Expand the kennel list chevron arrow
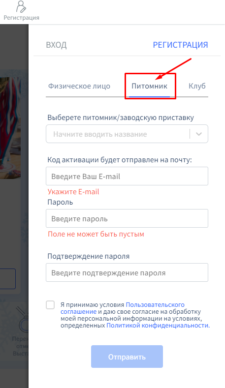 pyautogui.click(x=199, y=134)
